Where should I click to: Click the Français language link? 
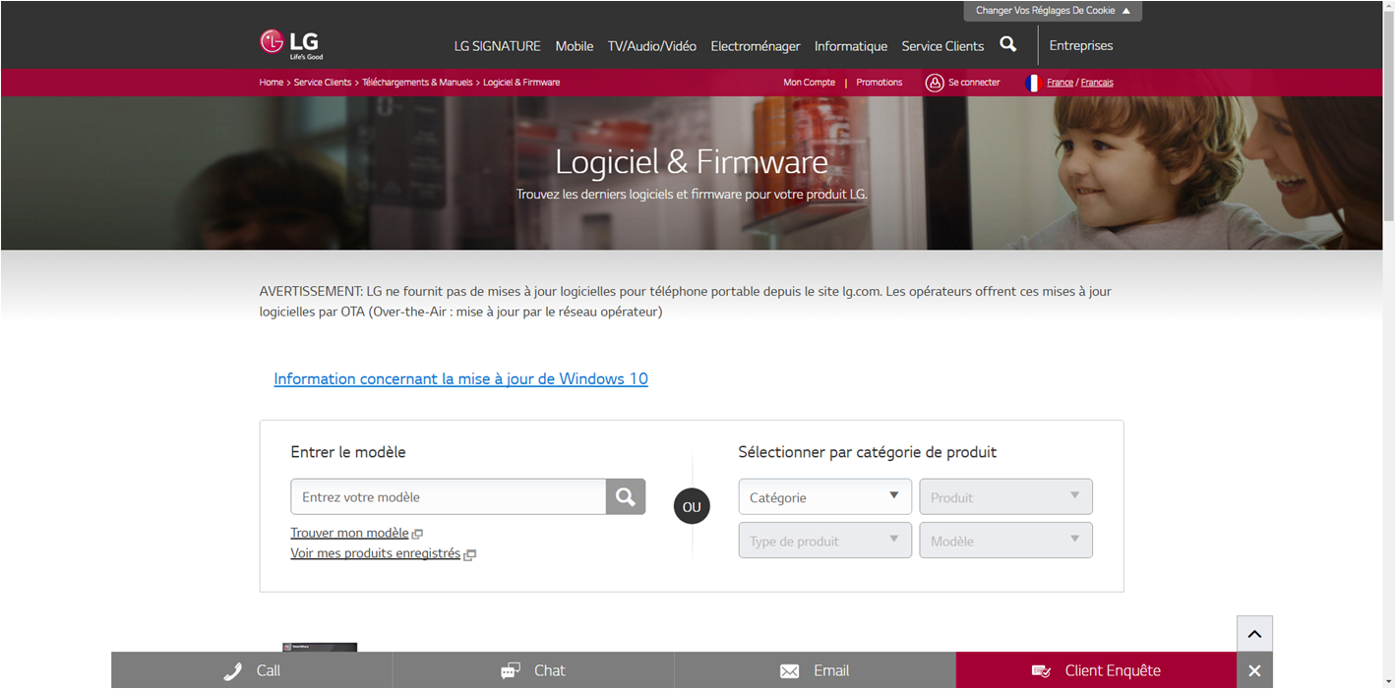coord(1097,83)
